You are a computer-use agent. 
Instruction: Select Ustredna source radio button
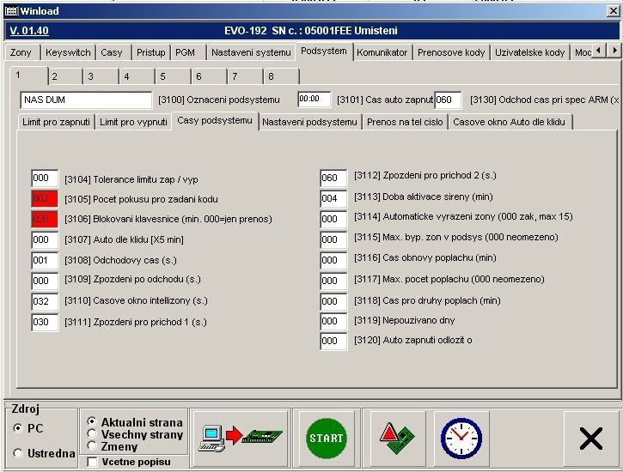pyautogui.click(x=18, y=453)
